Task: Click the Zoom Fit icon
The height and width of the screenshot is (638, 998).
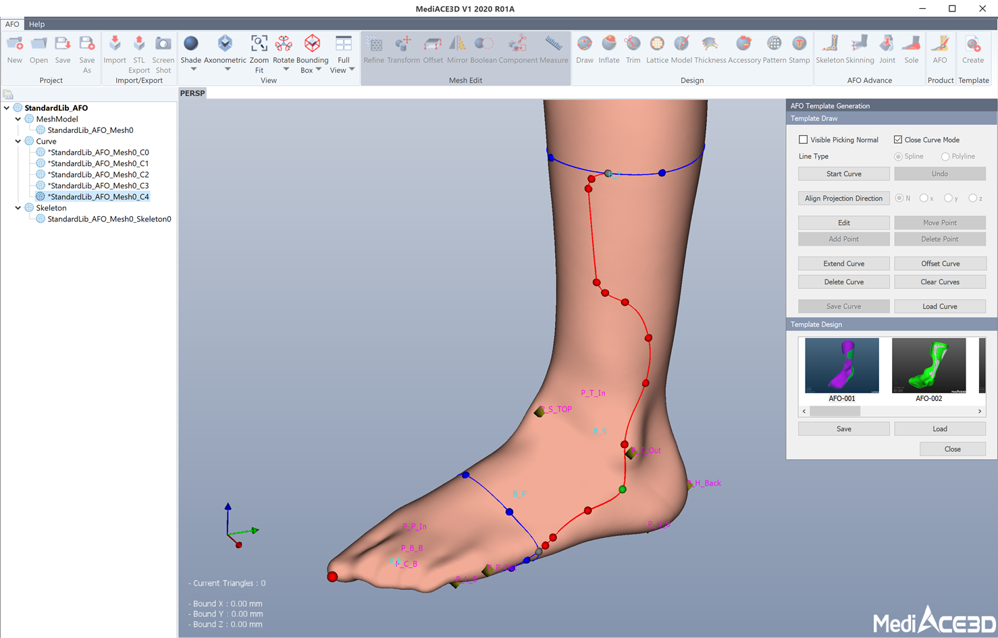Action: point(259,44)
